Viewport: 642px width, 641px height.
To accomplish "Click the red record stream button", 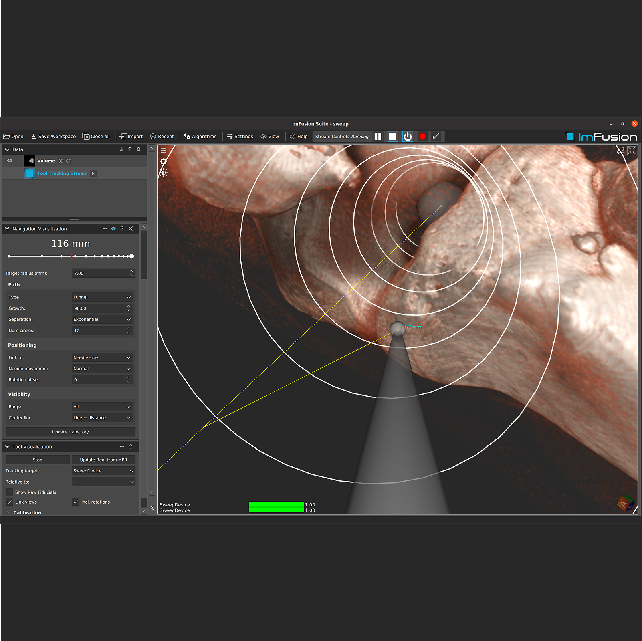I will (422, 137).
